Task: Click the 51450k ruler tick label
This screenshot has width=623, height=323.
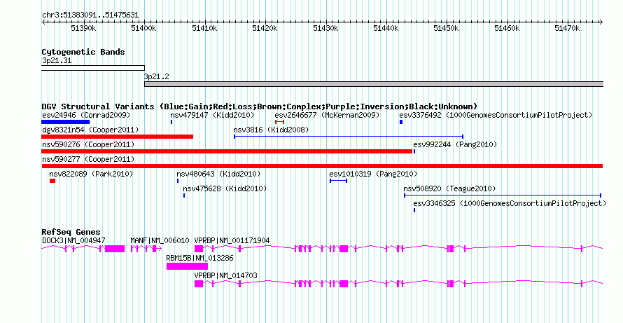Action: click(x=447, y=28)
